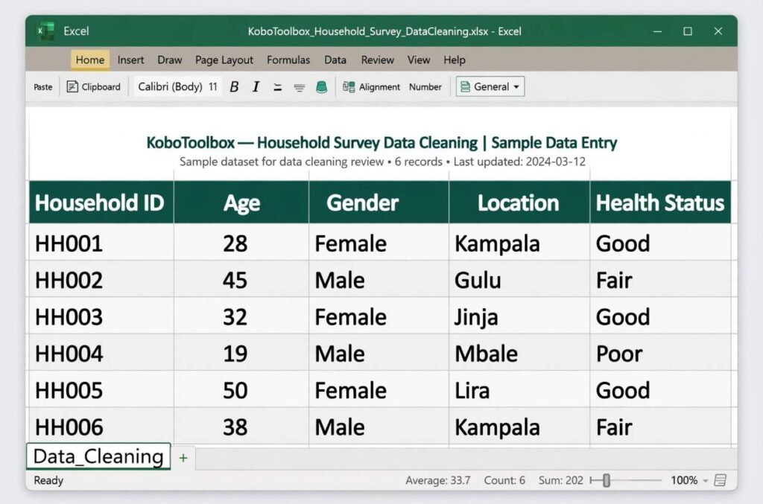This screenshot has width=763, height=504.
Task: Select the age cell 45
Action: [241, 279]
